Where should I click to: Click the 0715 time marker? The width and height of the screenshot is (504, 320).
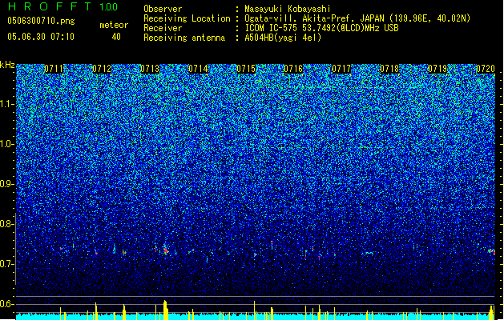[x=245, y=69]
